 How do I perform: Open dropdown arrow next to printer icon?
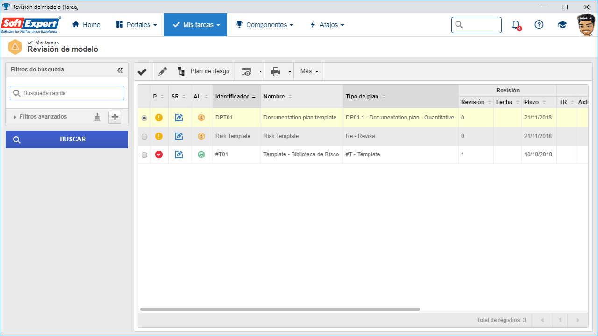[290, 72]
